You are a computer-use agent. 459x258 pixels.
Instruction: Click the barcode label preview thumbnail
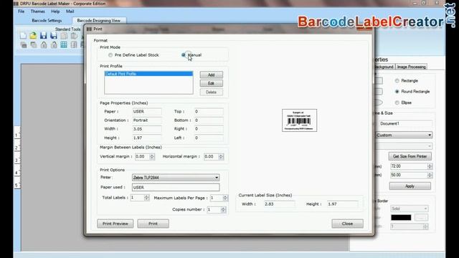(300, 120)
